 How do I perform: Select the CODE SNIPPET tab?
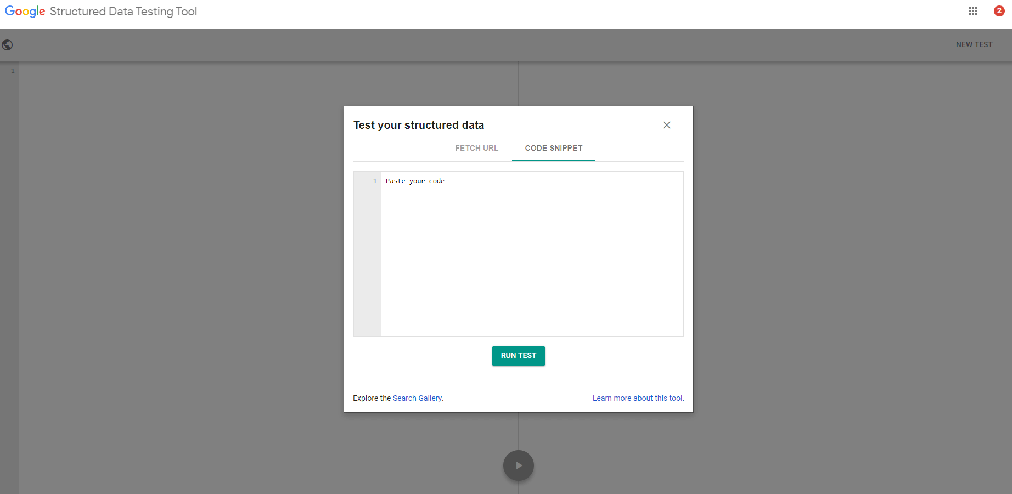pos(553,148)
